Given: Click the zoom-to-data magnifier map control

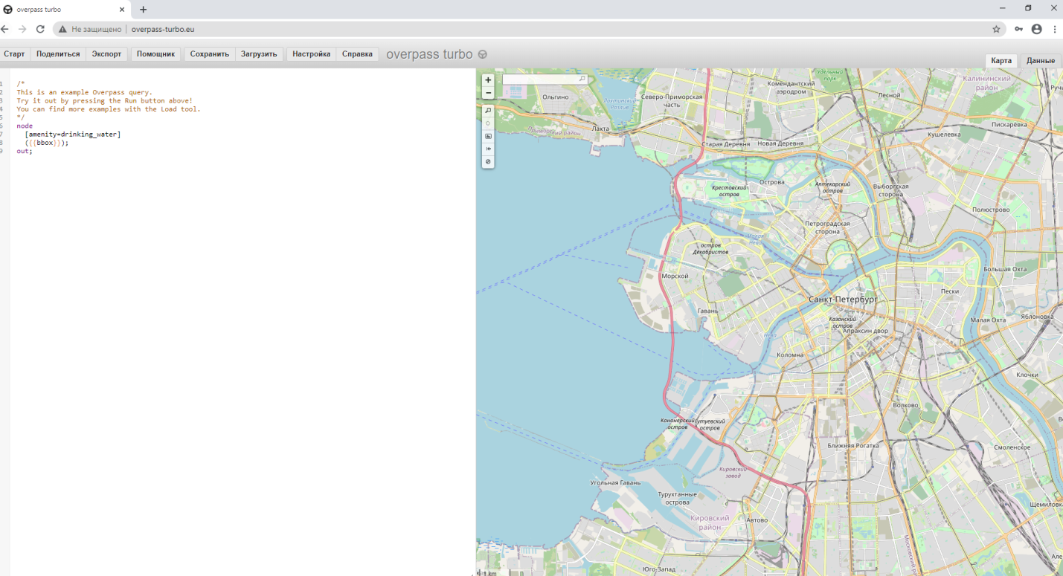Looking at the screenshot, I should coord(488,110).
